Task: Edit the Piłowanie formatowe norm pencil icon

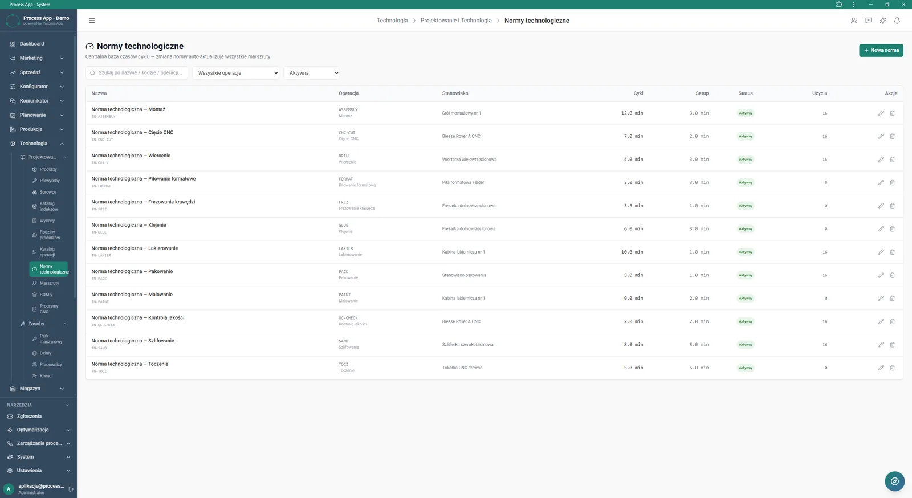Action: tap(881, 183)
